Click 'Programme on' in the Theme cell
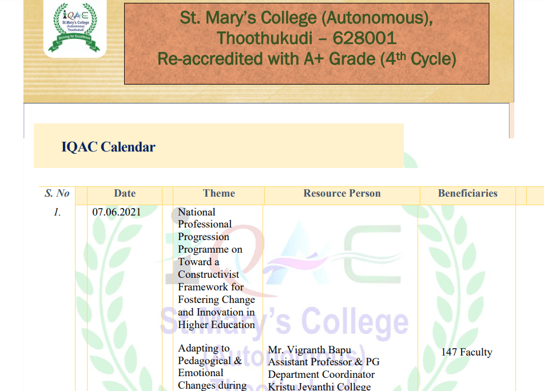 pyautogui.click(x=211, y=250)
